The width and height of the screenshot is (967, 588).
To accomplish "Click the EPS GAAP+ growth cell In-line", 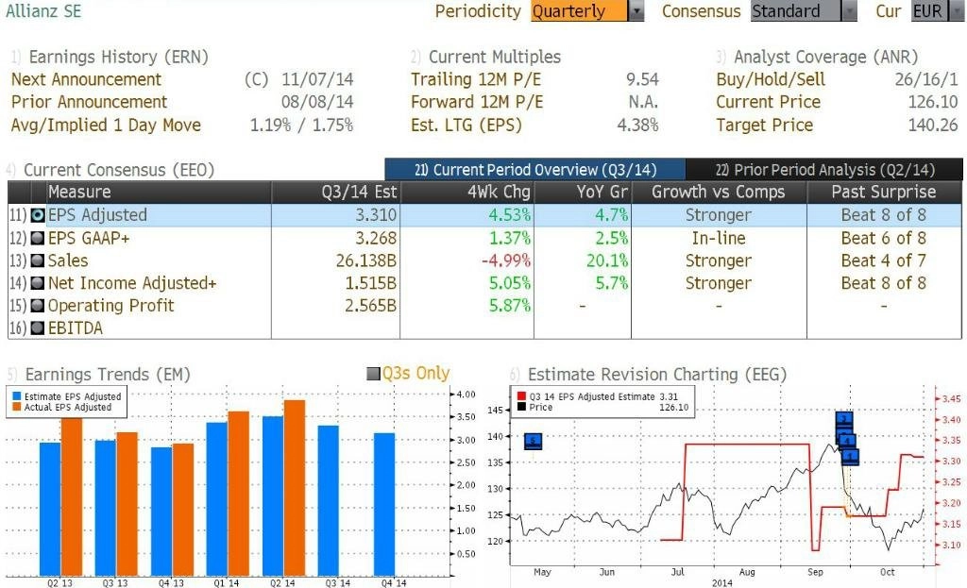I will 719,238.
